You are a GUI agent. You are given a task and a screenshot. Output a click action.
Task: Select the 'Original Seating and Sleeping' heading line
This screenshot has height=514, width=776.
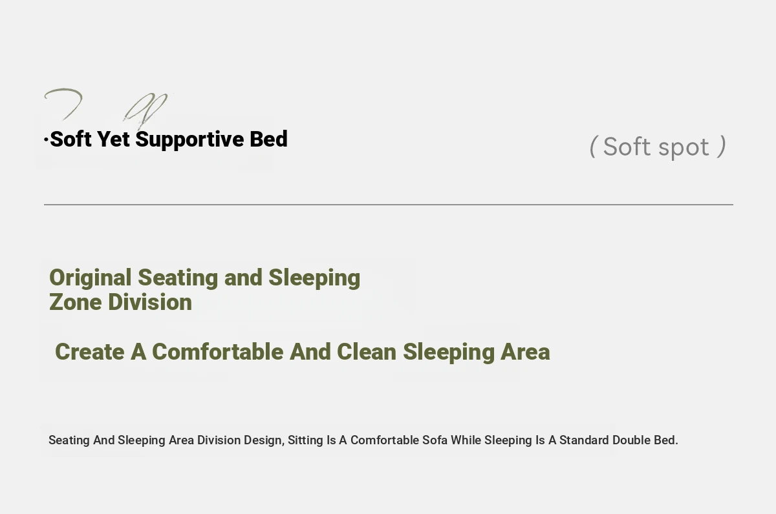click(x=205, y=278)
